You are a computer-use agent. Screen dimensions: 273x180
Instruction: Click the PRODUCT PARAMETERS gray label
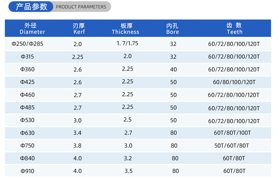tap(81, 7)
